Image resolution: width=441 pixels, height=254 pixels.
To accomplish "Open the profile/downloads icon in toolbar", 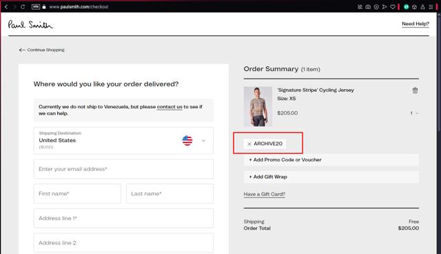I will point(422,7).
